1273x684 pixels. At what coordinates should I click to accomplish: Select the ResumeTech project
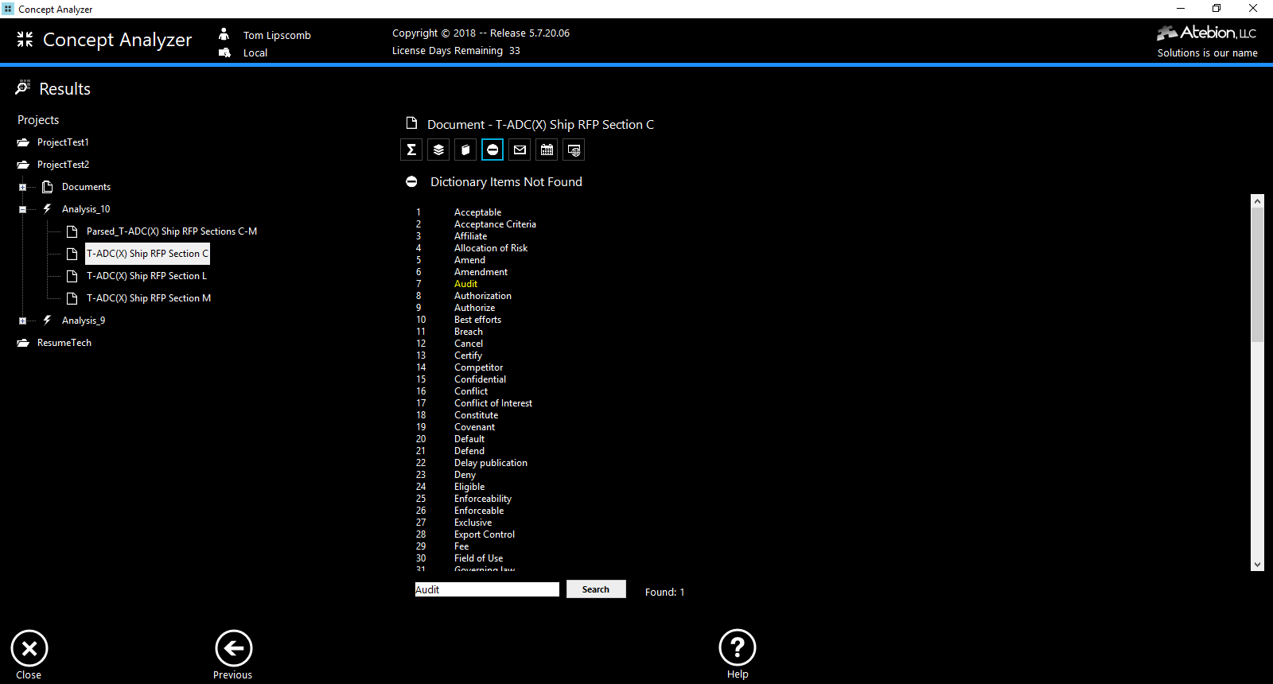[x=64, y=343]
